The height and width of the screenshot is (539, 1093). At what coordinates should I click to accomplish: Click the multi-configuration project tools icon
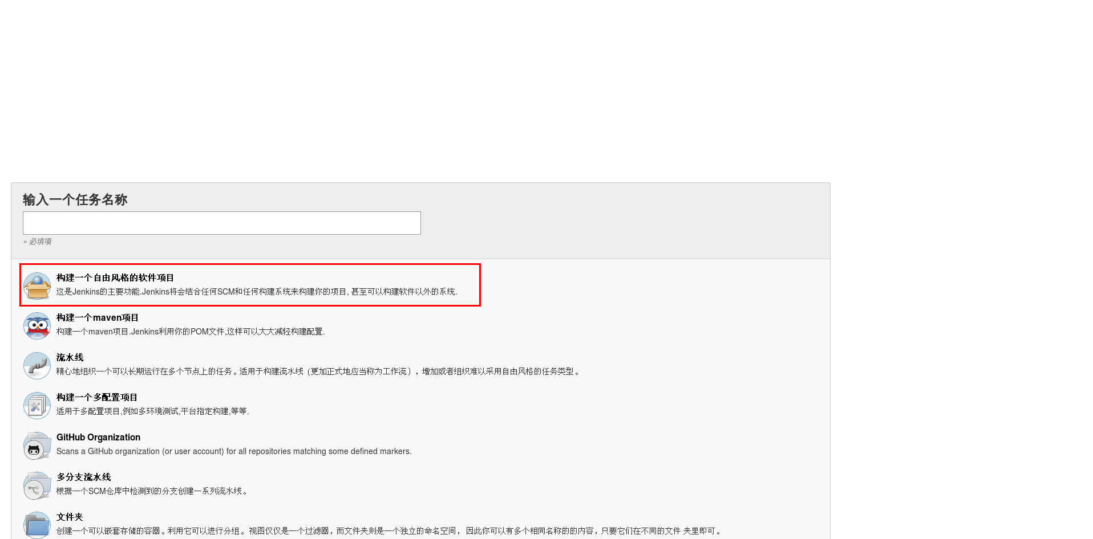(x=37, y=405)
